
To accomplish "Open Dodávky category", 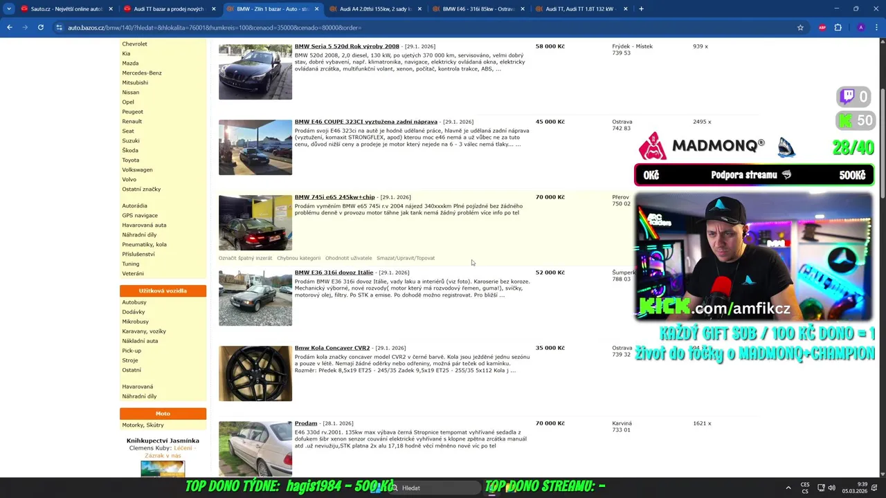I will tap(134, 312).
